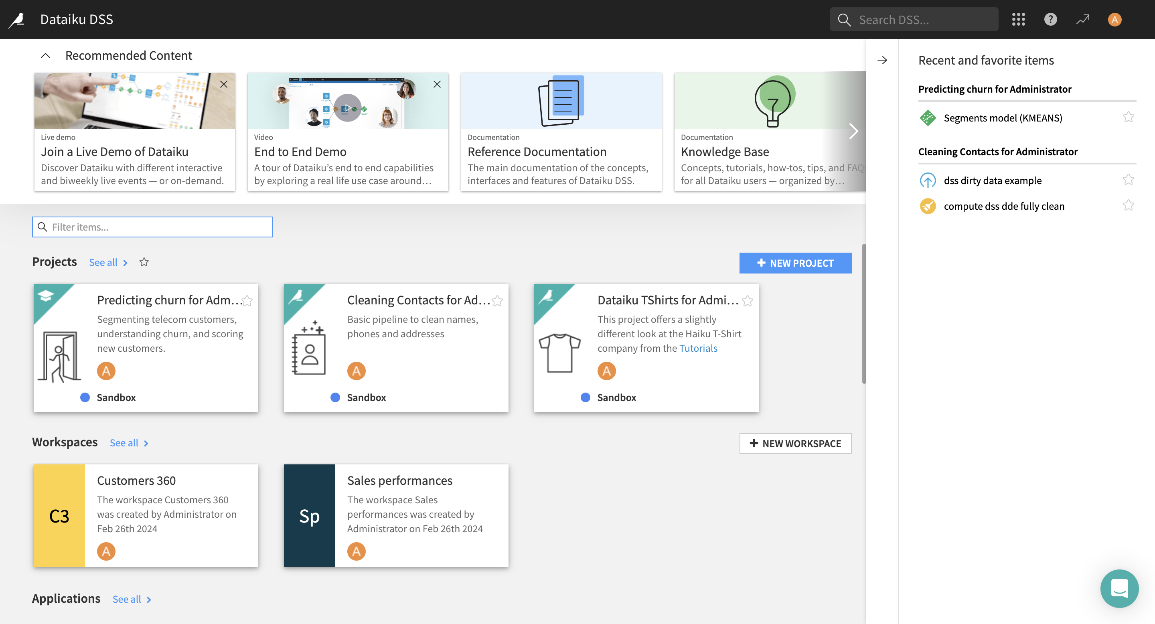Click the green Segments model icon

928,118
